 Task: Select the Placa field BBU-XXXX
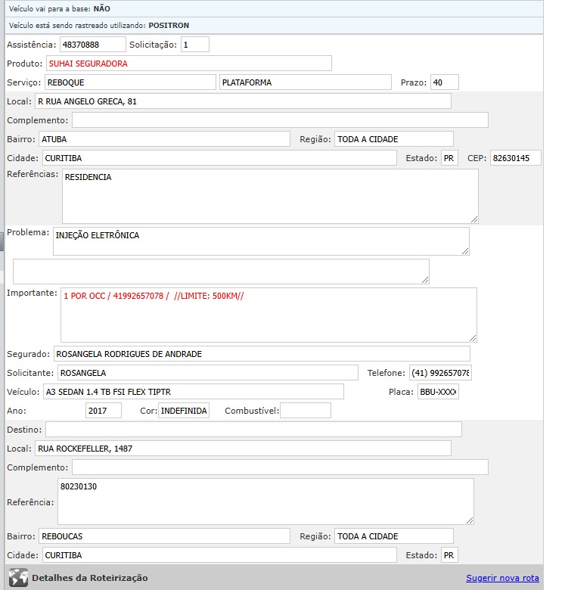(438, 391)
